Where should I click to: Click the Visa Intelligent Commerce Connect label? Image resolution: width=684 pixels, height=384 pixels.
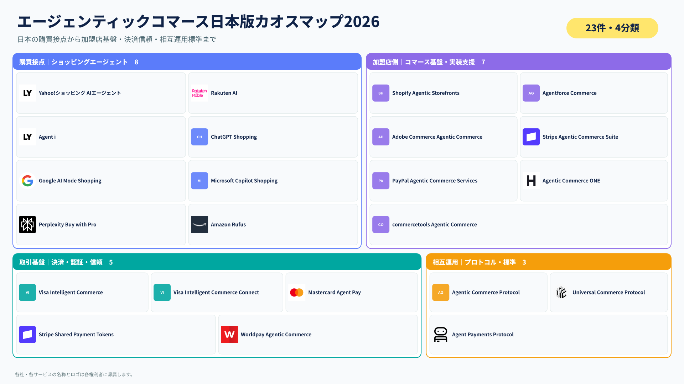(216, 292)
